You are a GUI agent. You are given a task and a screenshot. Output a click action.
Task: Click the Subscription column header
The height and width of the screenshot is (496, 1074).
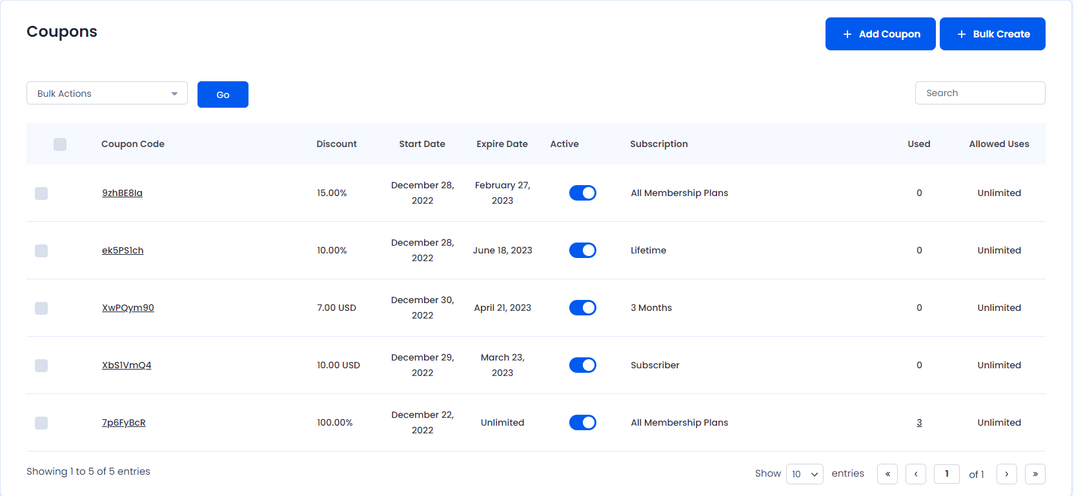[x=659, y=144]
